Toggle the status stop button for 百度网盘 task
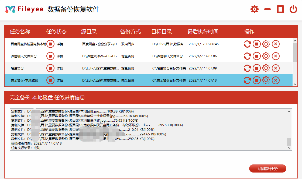The height and width of the screenshot is (179, 302). click(50, 44)
